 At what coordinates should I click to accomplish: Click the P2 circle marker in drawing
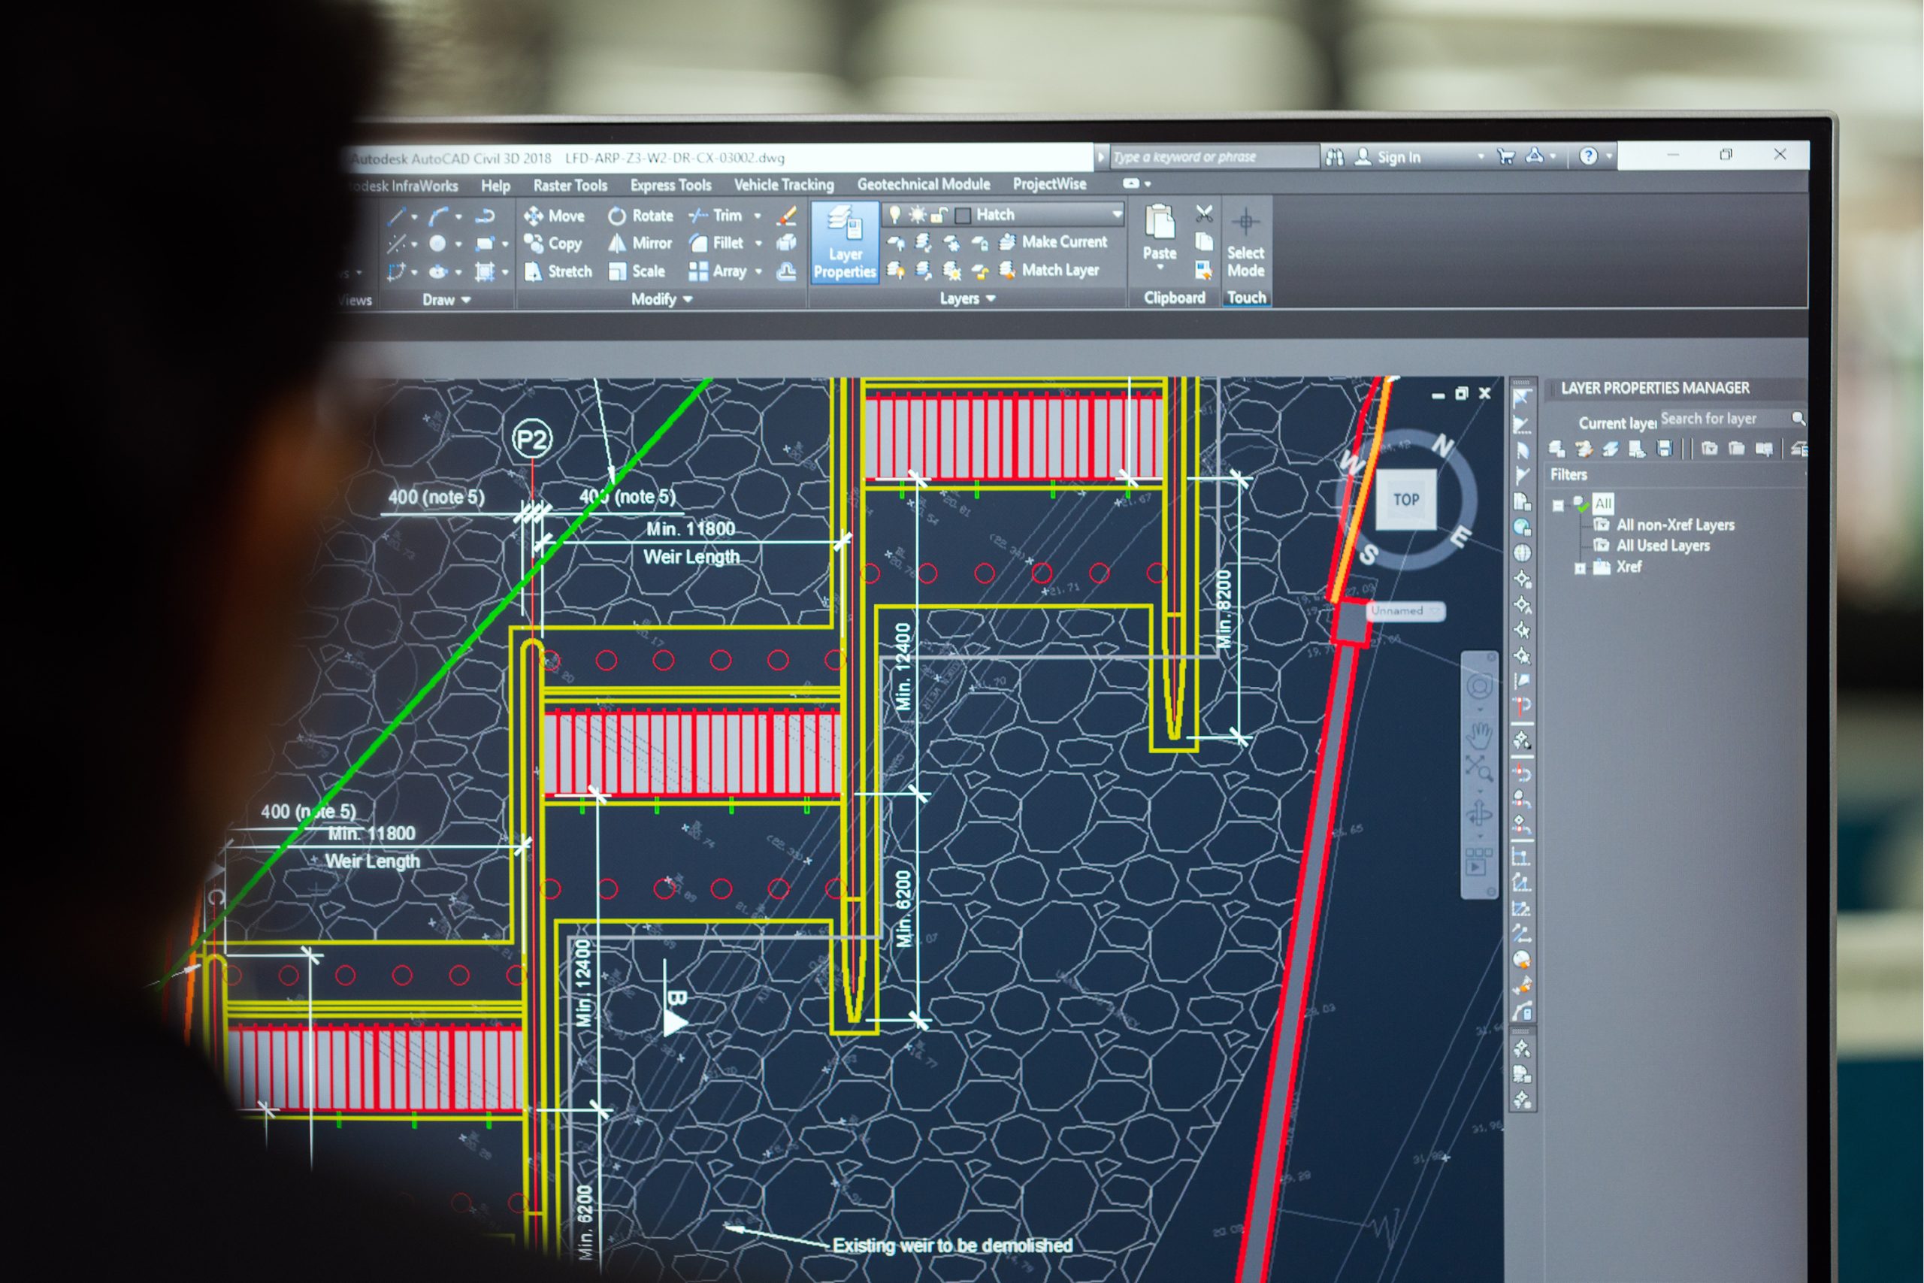pyautogui.click(x=531, y=440)
